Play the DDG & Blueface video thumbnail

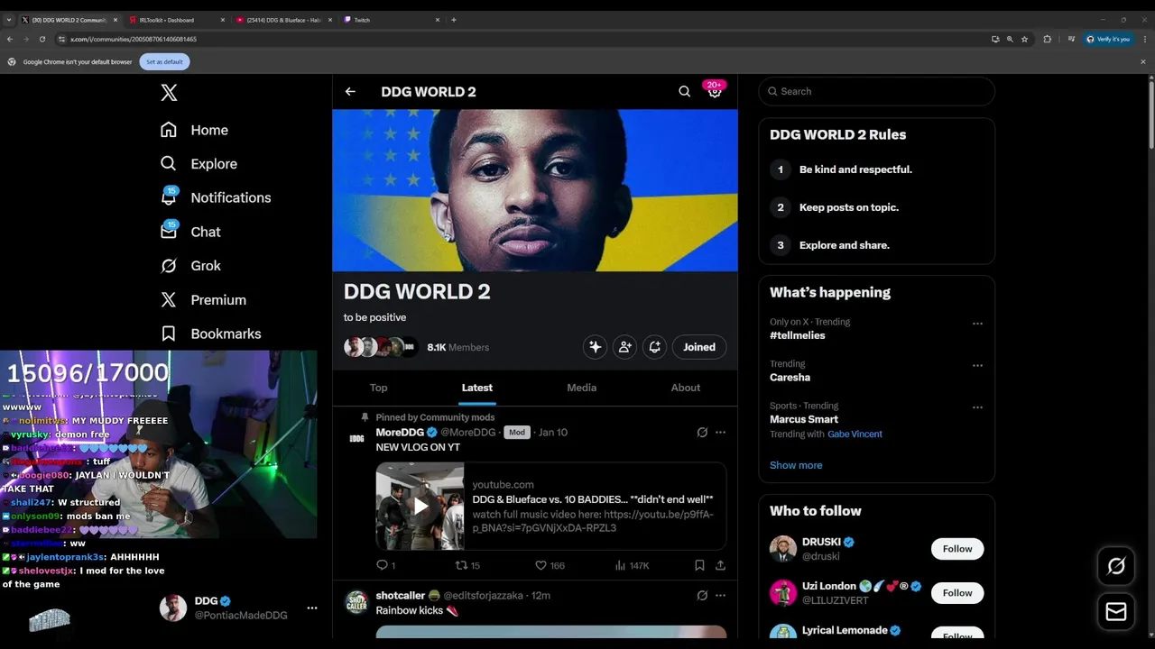[420, 506]
